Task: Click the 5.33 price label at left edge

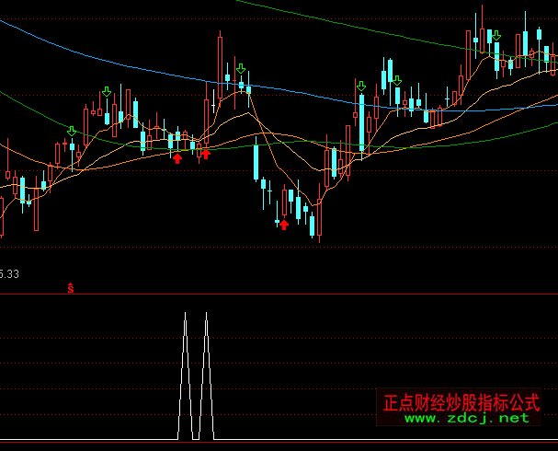Action: click(10, 273)
